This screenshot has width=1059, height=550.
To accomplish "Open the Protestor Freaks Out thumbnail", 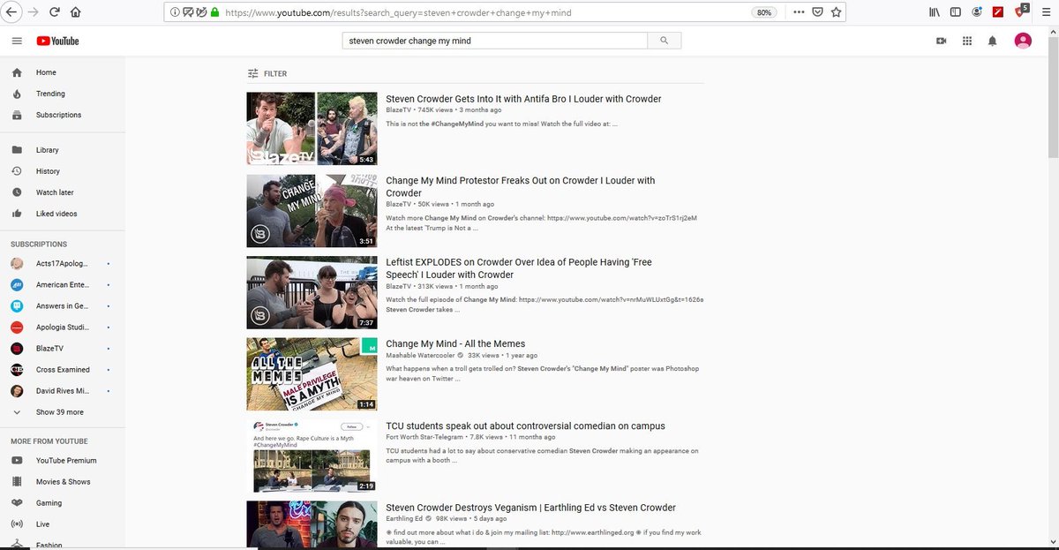I will 312,210.
